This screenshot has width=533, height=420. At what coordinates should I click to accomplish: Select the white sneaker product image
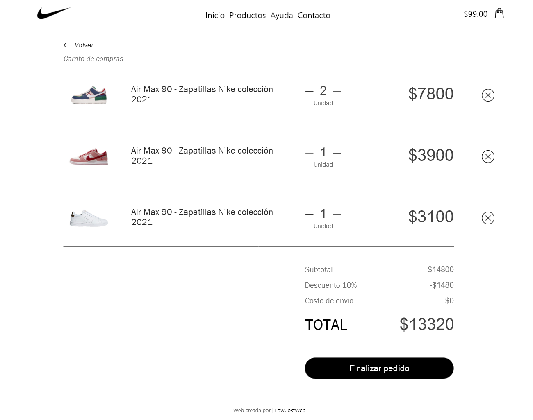click(x=89, y=218)
